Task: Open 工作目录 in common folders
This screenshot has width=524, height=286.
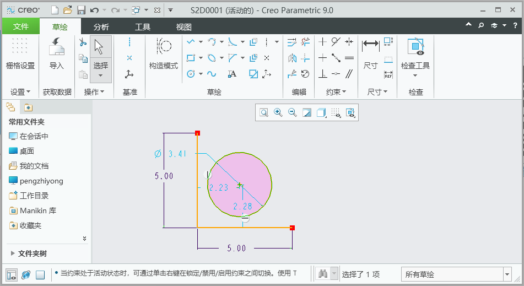Action: point(29,196)
